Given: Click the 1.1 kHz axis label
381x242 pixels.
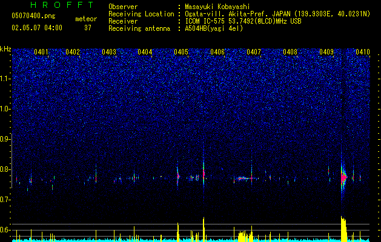Looking at the screenshot, I should 5,79.
